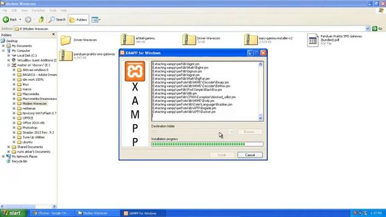Select Desktop in the folder tree
This screenshot has height=217, width=386.
[12, 41]
